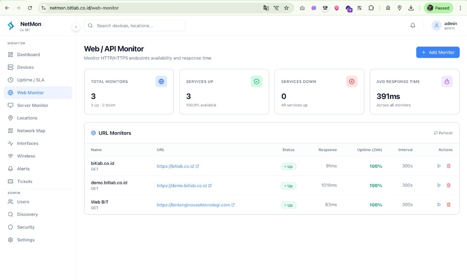Open the browser extensions puzzle icon
Screen dimensions: 467x280
point(371,8)
